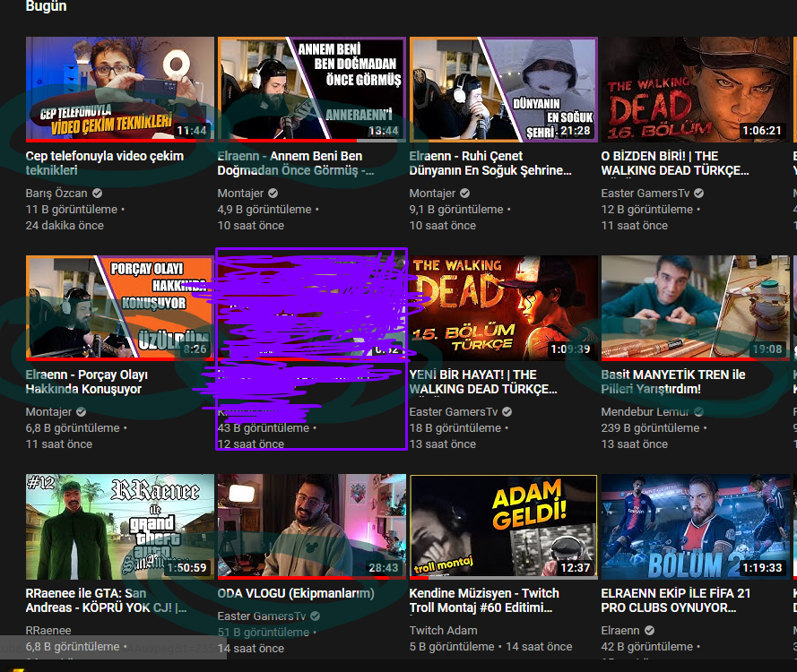The image size is (797, 672).
Task: Click '4,9 B görüntüleme' text
Action: point(264,210)
